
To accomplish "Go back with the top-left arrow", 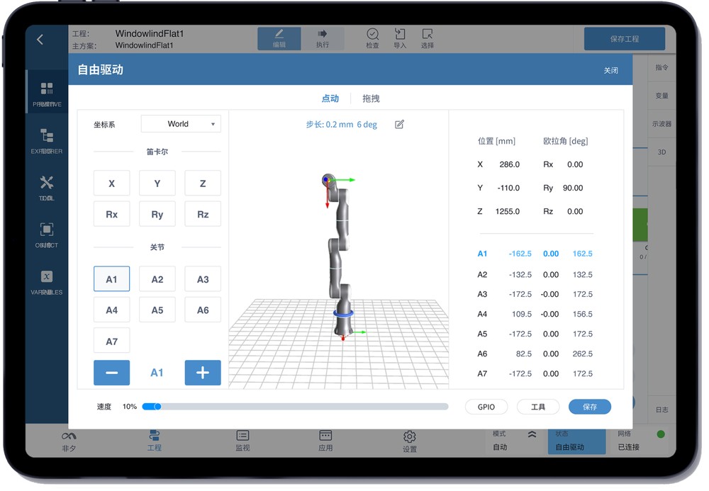I will pos(40,40).
